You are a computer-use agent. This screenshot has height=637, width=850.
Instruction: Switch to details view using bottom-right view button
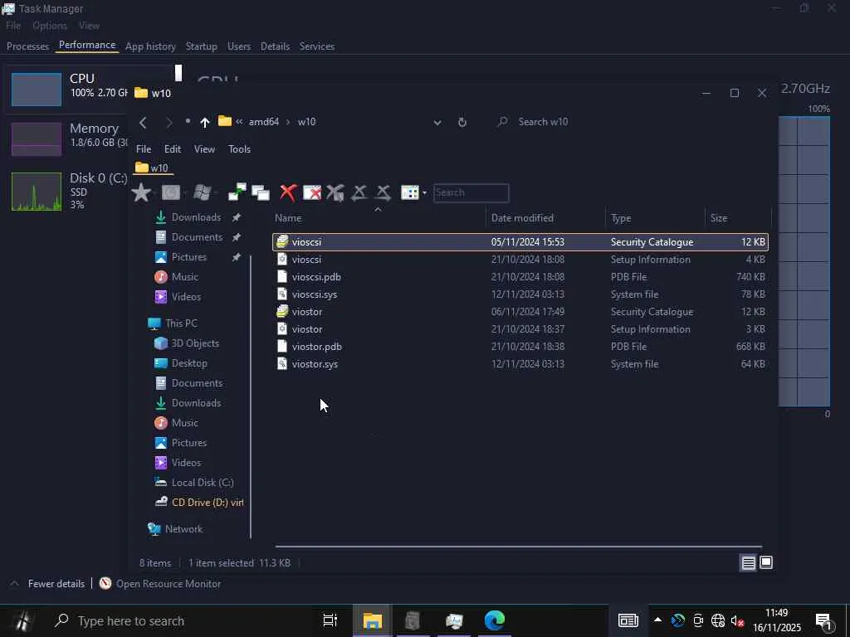(748, 563)
